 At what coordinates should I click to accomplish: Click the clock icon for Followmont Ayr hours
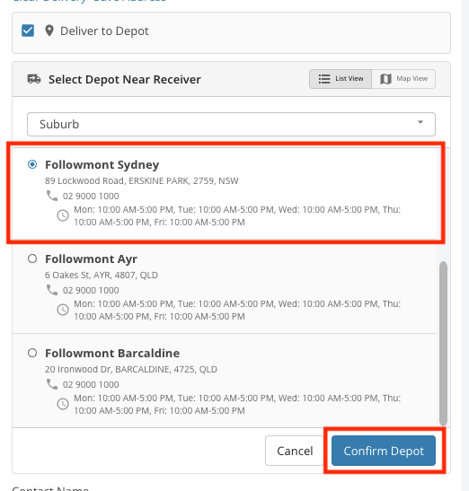(63, 310)
